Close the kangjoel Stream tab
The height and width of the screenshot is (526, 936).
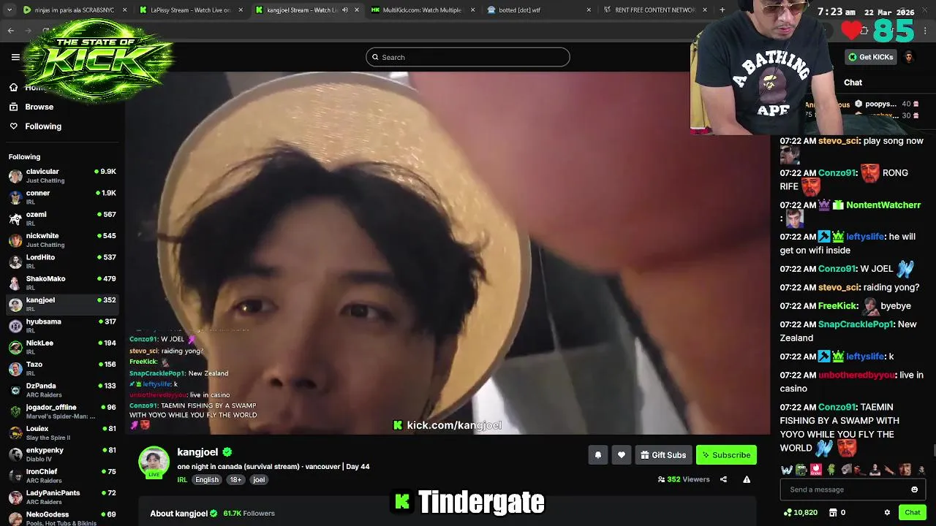pyautogui.click(x=357, y=10)
